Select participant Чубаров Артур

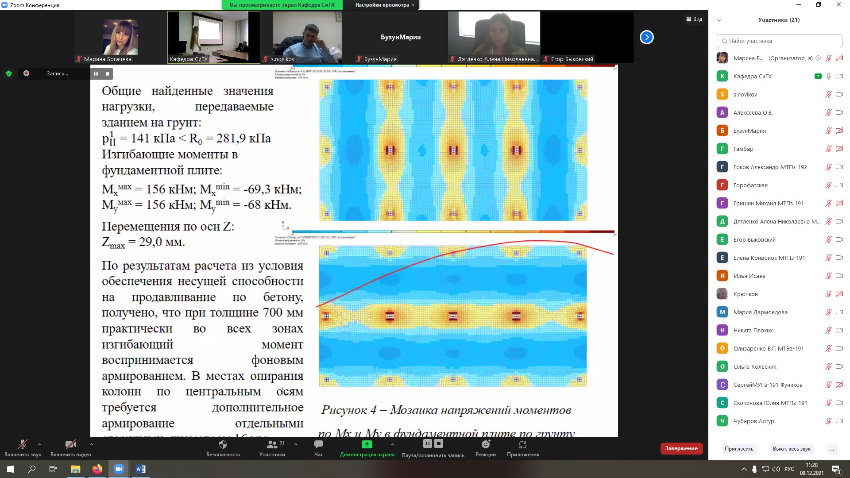(x=780, y=421)
